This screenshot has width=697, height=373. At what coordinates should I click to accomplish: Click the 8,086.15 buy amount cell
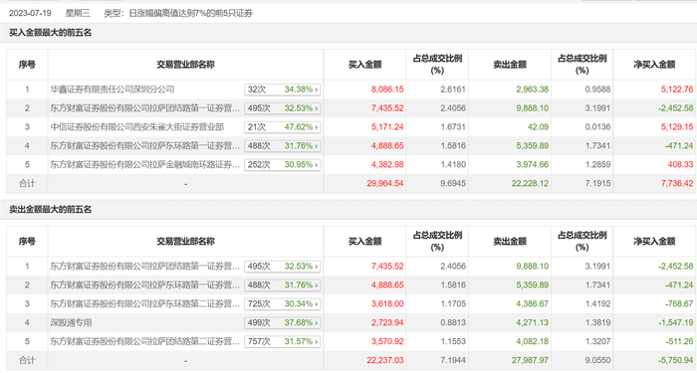point(387,90)
